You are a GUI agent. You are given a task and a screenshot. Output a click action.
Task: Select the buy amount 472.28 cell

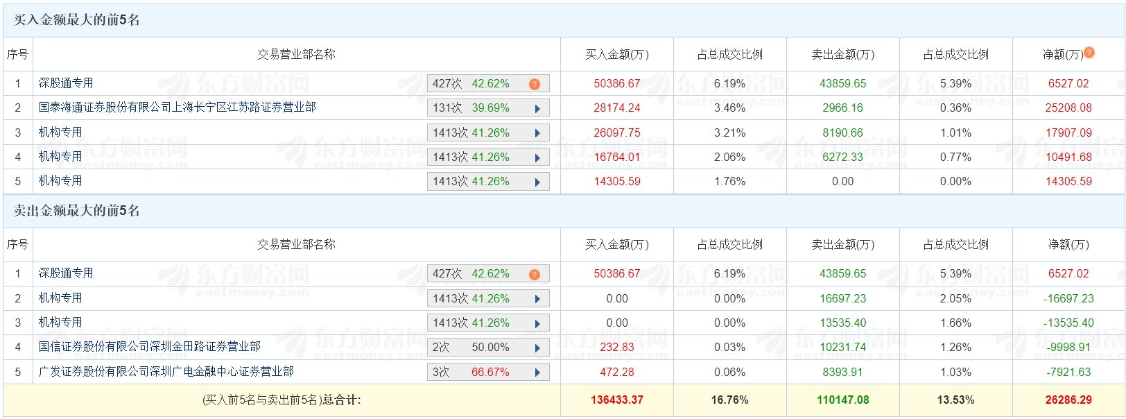click(617, 372)
